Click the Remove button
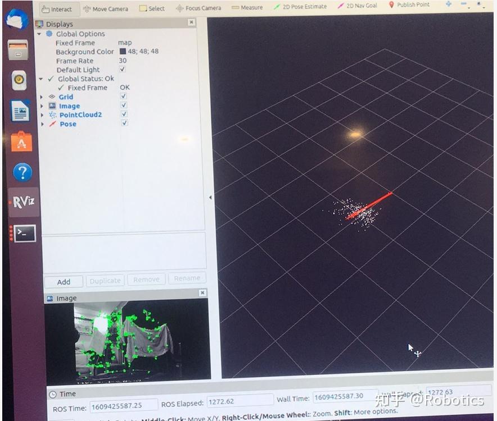Screen dimensions: 497x421 [x=146, y=280]
